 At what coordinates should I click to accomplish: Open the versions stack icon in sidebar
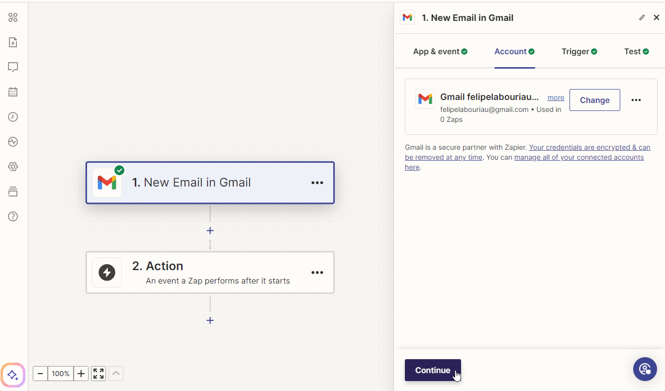(13, 192)
